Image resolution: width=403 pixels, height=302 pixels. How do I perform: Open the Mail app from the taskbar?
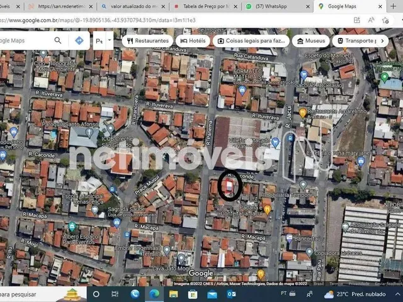coord(212,294)
